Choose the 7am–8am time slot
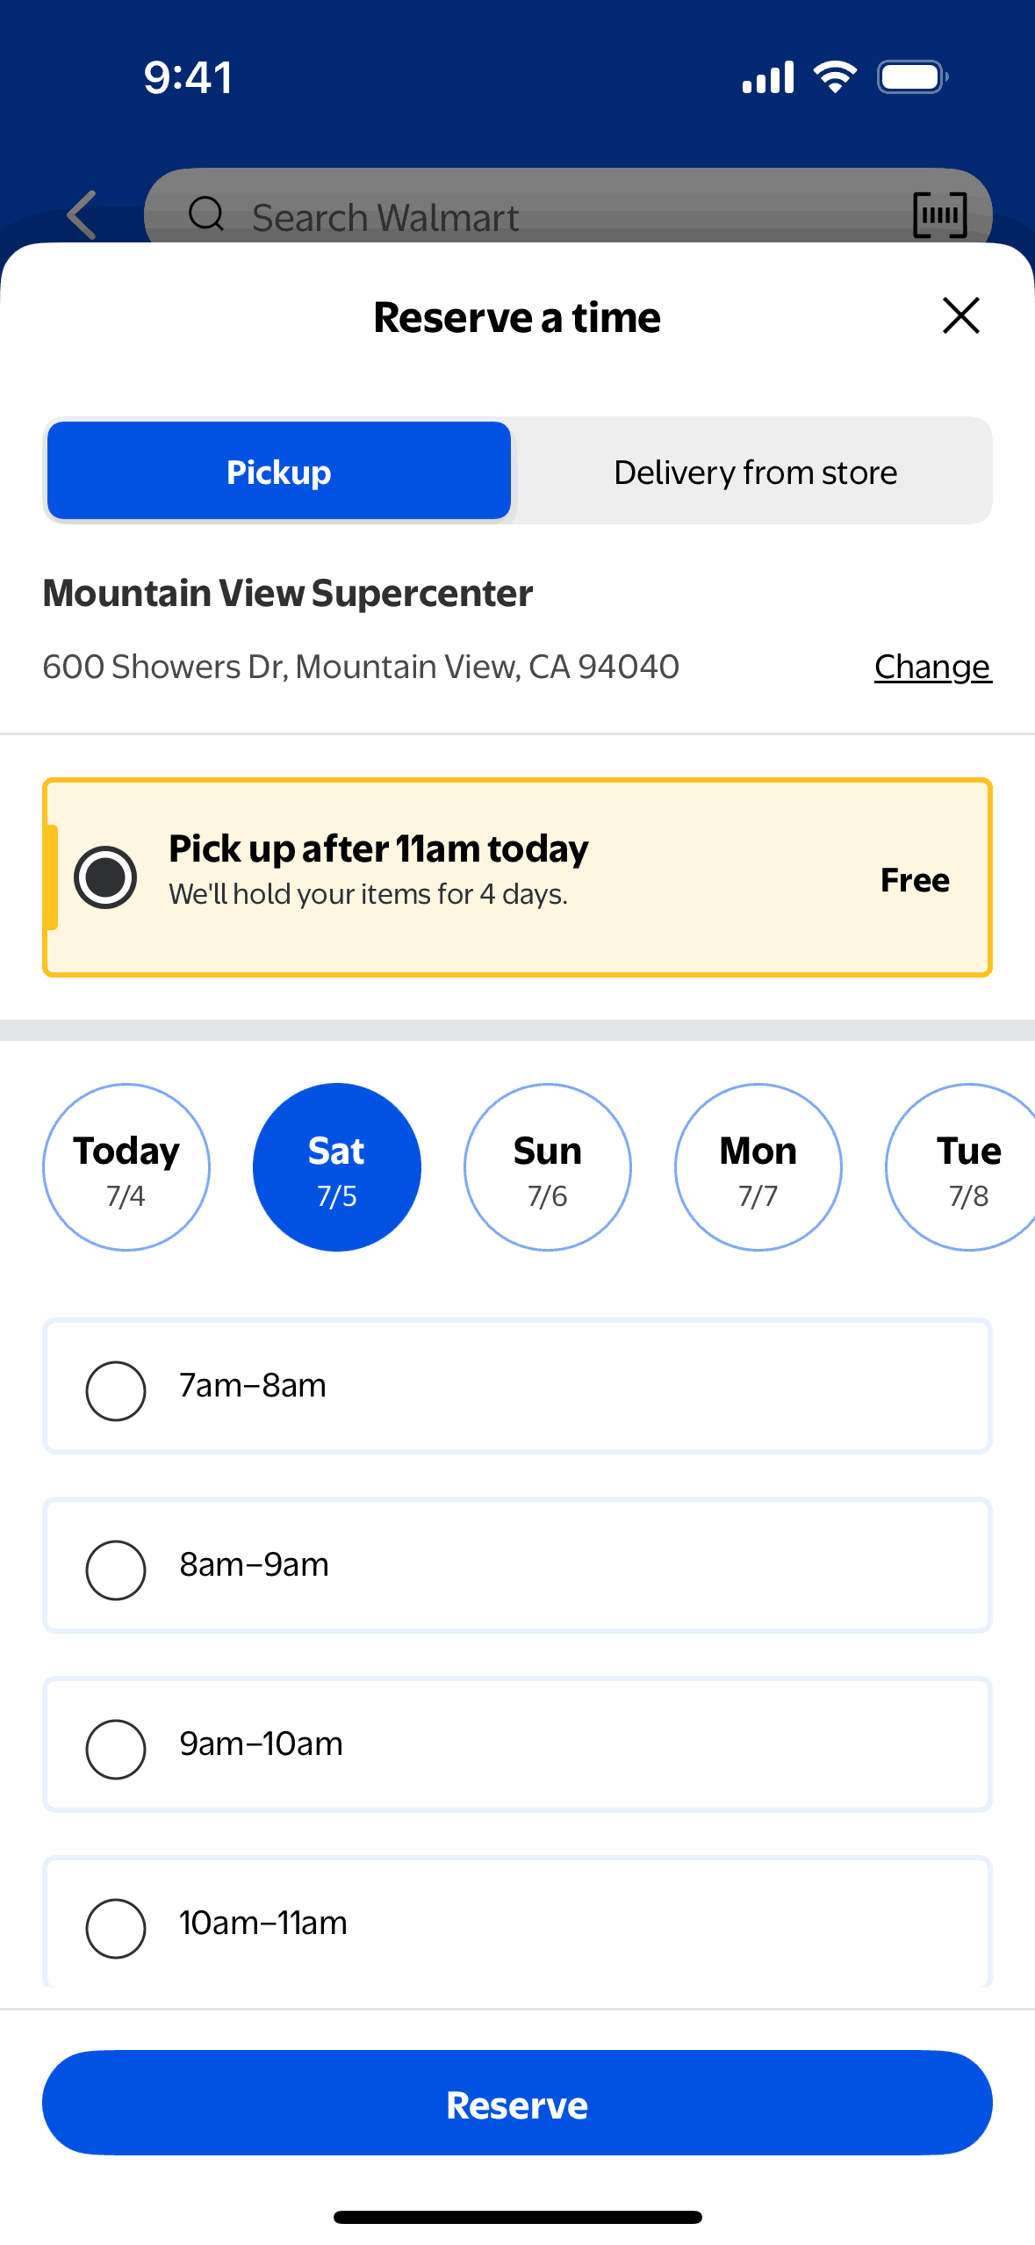1035x2245 pixels. pyautogui.click(x=116, y=1390)
